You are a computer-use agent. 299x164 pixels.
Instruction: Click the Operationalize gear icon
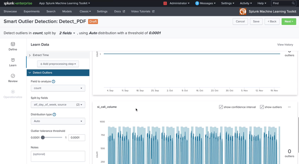pyautogui.click(x=13, y=92)
